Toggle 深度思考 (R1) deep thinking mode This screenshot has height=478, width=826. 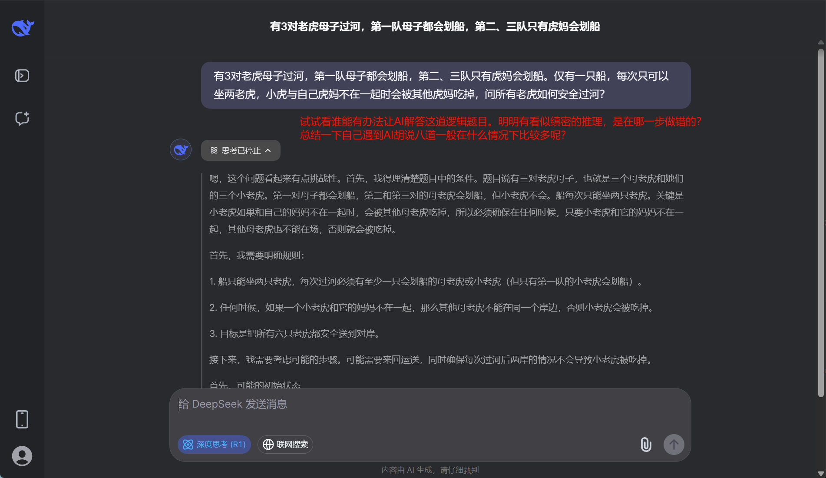214,445
